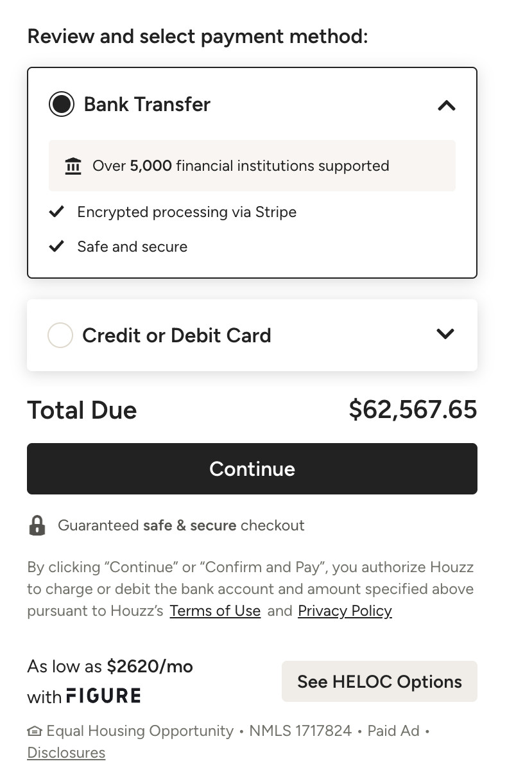The image size is (507, 777).
Task: Click the Equal Housing Opportunity house icon
Action: pyautogui.click(x=35, y=731)
